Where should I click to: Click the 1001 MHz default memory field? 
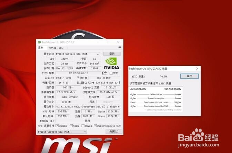click(x=88, y=116)
